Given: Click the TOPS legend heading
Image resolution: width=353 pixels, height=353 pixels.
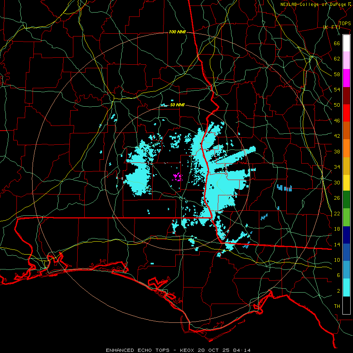Looking at the screenshot, I should [x=345, y=24].
